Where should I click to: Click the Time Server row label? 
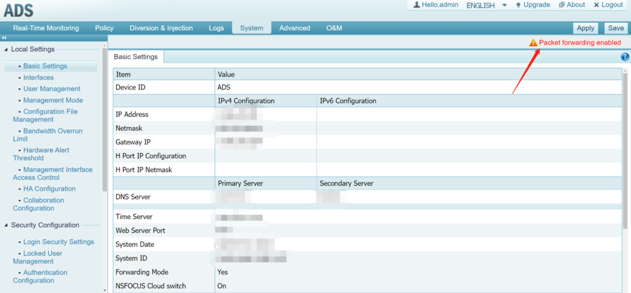(134, 217)
